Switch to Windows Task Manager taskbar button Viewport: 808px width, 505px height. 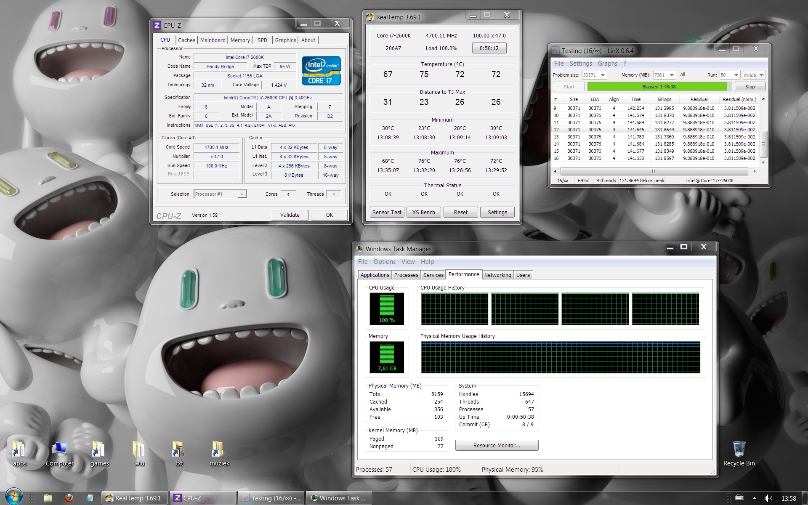click(339, 498)
